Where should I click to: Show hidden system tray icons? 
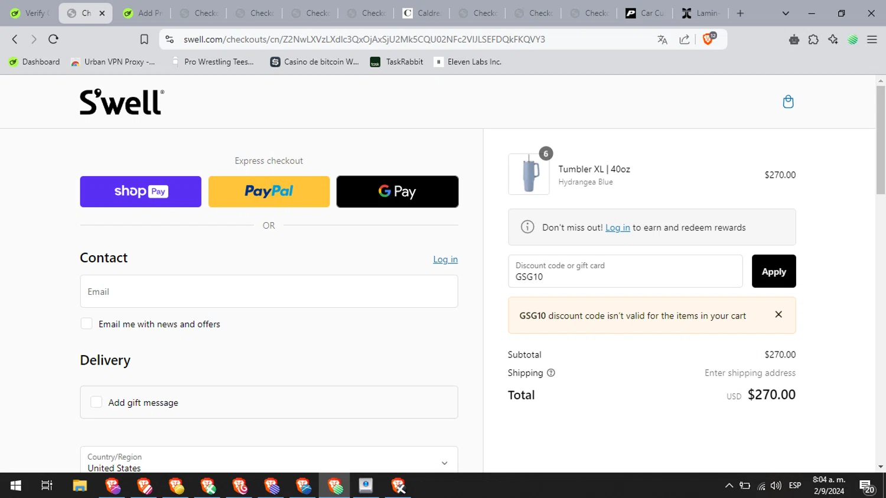coord(729,486)
